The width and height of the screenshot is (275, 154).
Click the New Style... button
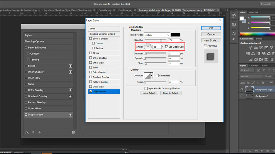pyautogui.click(x=211, y=40)
